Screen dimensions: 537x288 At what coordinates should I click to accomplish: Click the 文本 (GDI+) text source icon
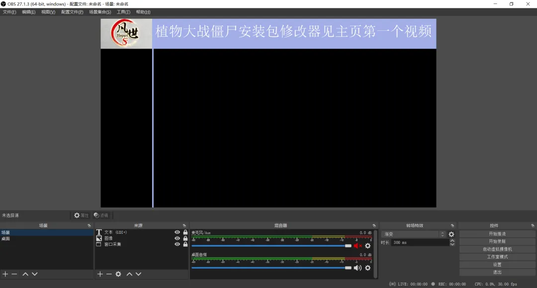coord(99,232)
